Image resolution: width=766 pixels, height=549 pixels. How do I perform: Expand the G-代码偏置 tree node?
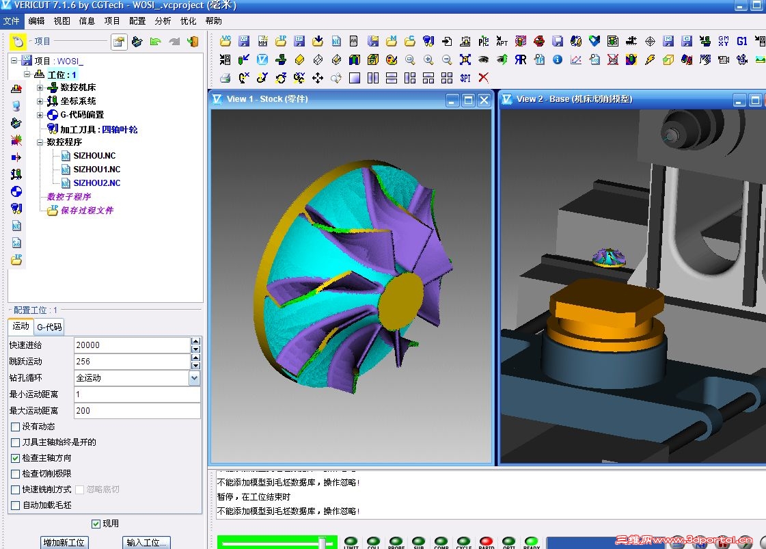(x=40, y=116)
